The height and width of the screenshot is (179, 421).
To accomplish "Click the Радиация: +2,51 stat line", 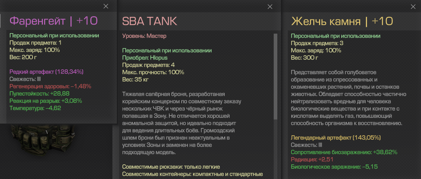I will pyautogui.click(x=312, y=159).
